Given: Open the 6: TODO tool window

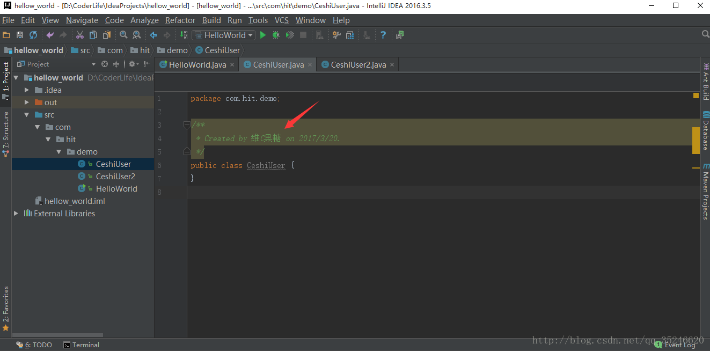Looking at the screenshot, I should (34, 345).
